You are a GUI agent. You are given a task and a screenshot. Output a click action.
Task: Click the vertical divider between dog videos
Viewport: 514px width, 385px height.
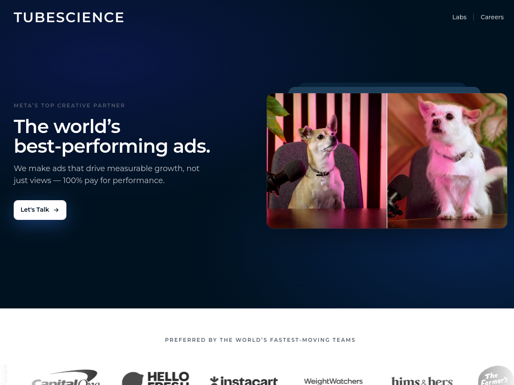(387, 161)
